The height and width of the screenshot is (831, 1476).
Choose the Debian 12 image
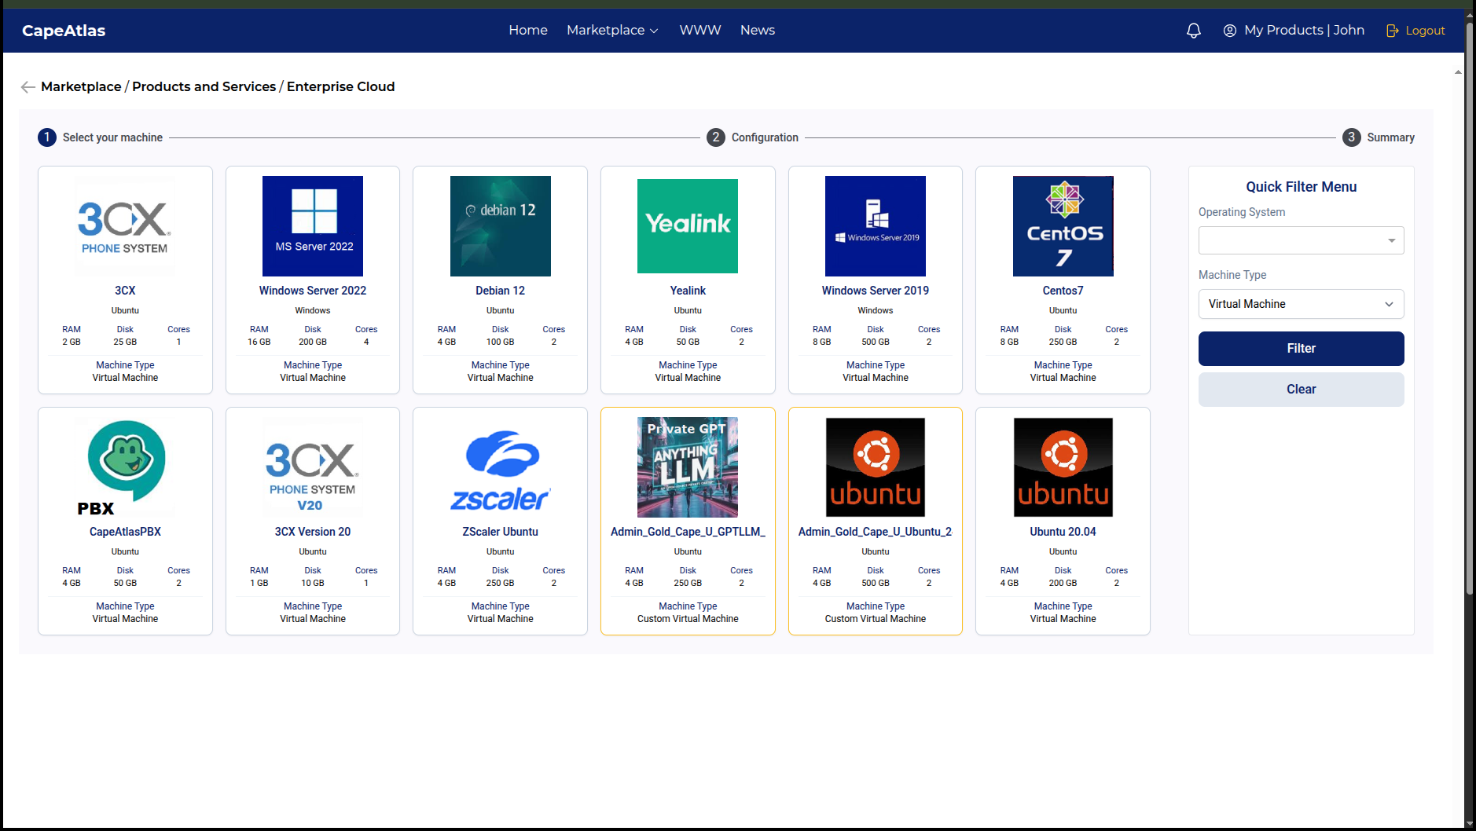501,226
